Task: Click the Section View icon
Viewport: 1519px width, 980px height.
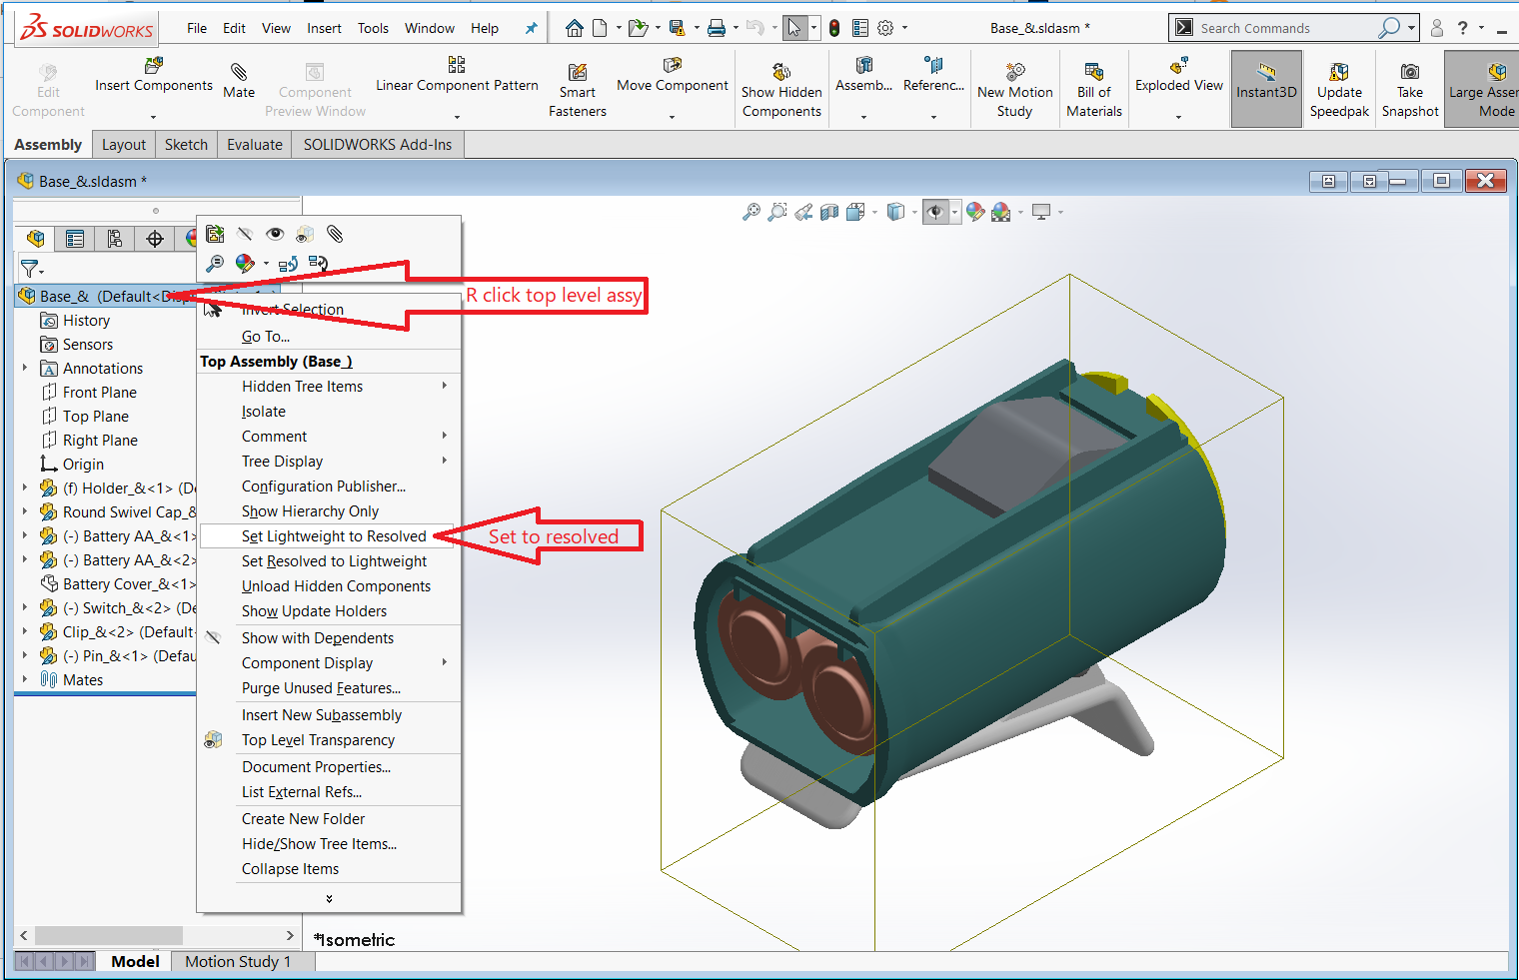Action: [829, 212]
